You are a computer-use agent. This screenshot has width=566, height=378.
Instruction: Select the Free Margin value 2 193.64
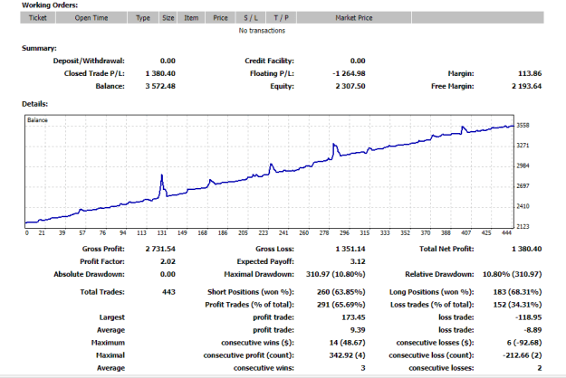(527, 86)
